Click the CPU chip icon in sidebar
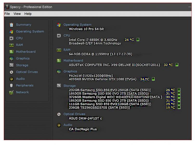The image size is (195, 145). 11,38
